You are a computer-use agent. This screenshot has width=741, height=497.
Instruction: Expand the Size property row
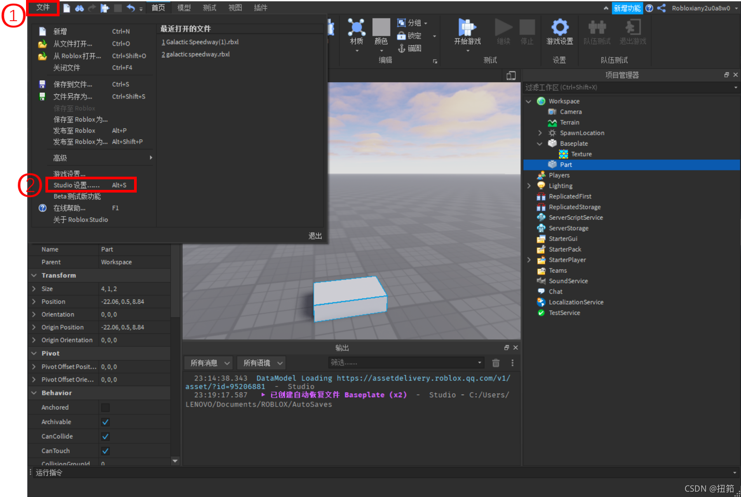34,289
